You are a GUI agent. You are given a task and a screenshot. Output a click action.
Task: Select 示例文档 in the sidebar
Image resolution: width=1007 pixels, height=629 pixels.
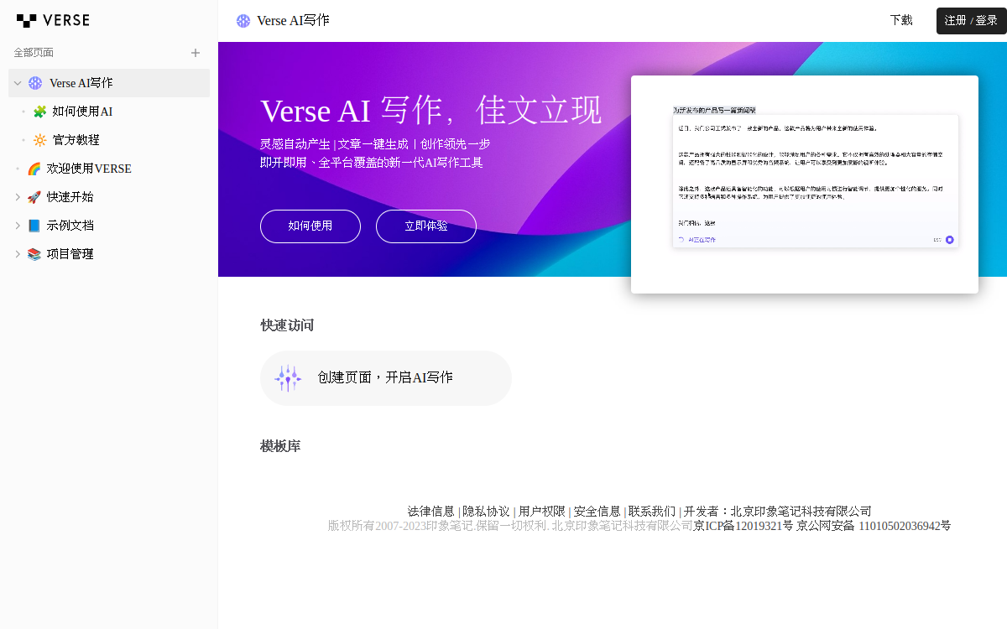pos(70,226)
